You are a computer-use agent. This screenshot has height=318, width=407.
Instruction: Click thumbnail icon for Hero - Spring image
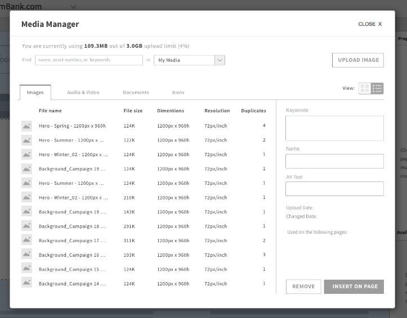(26, 126)
